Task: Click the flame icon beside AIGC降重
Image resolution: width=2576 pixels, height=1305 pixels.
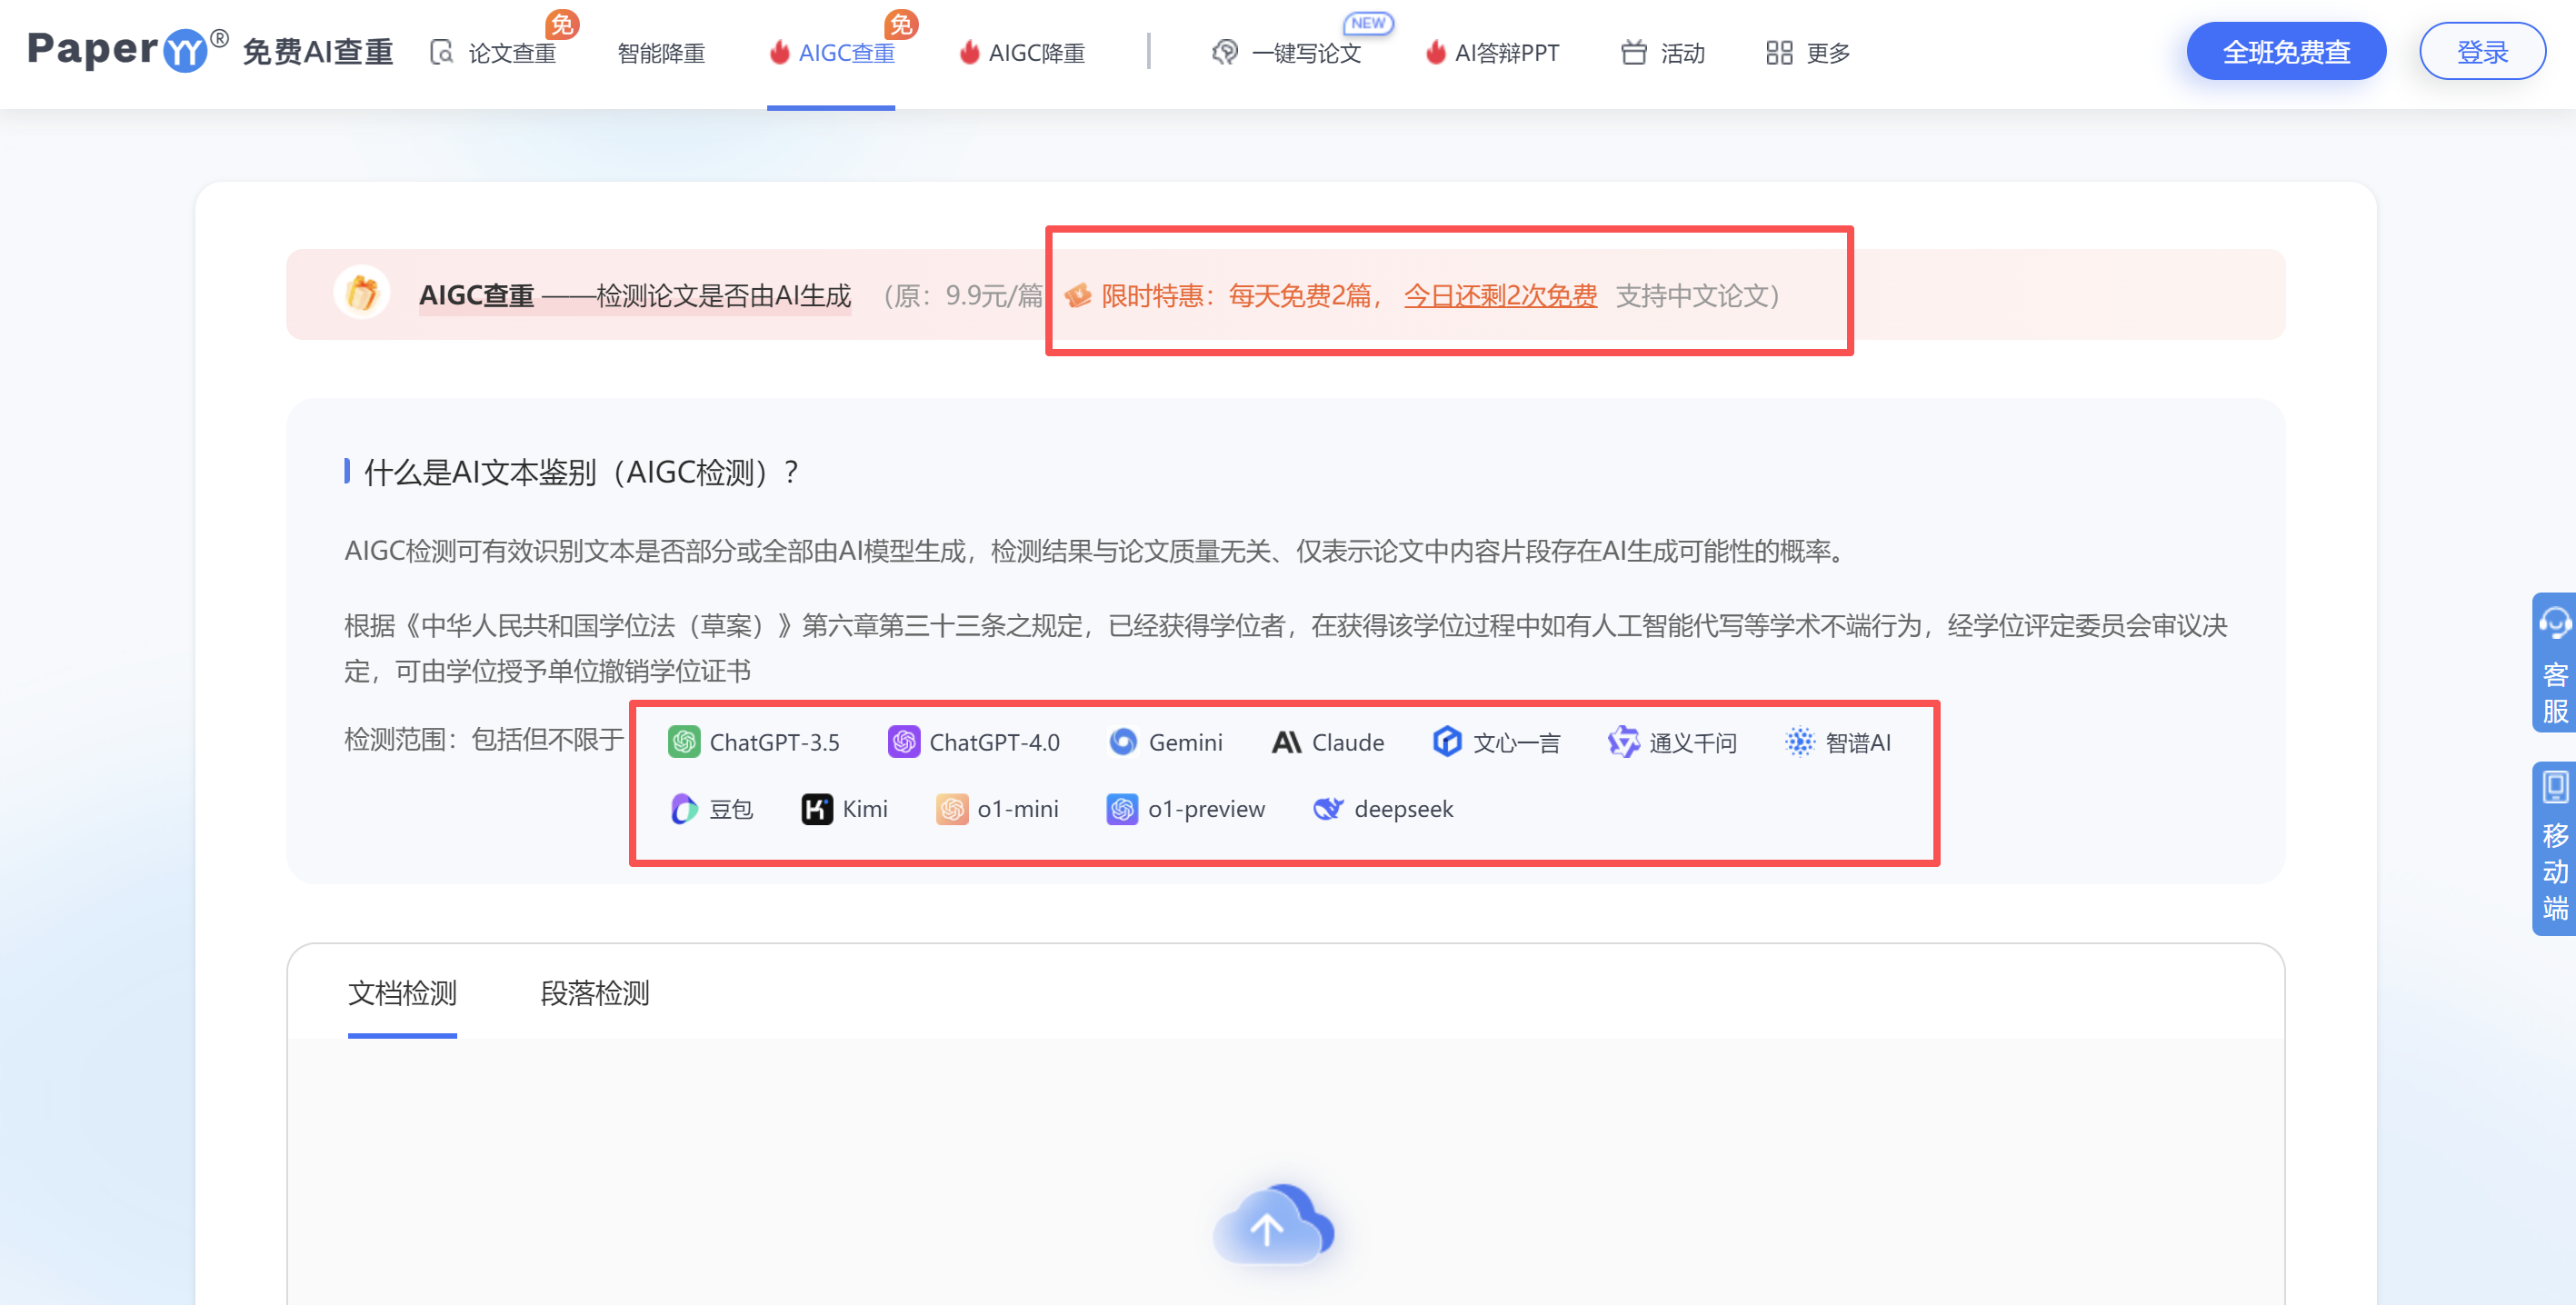Action: (969, 52)
